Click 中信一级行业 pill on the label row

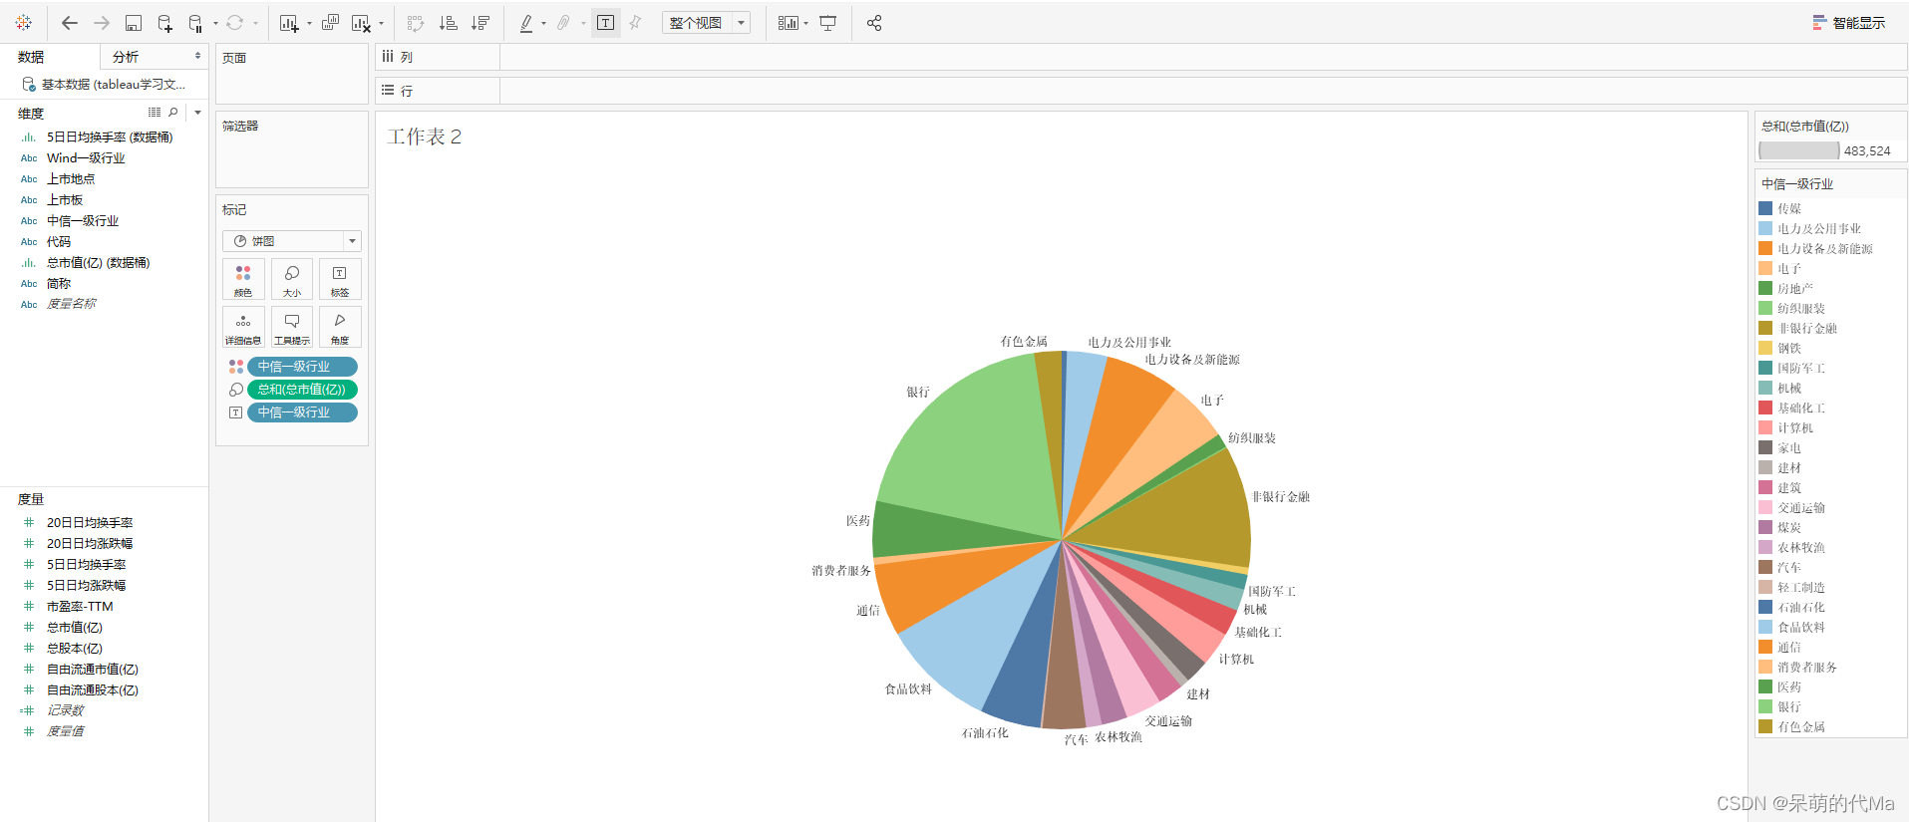click(302, 412)
